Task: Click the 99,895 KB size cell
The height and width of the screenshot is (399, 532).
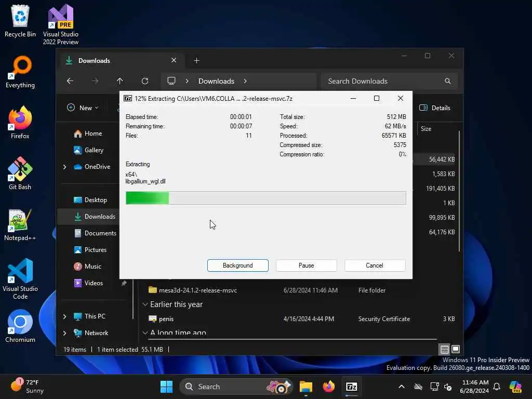Action: pos(442,218)
